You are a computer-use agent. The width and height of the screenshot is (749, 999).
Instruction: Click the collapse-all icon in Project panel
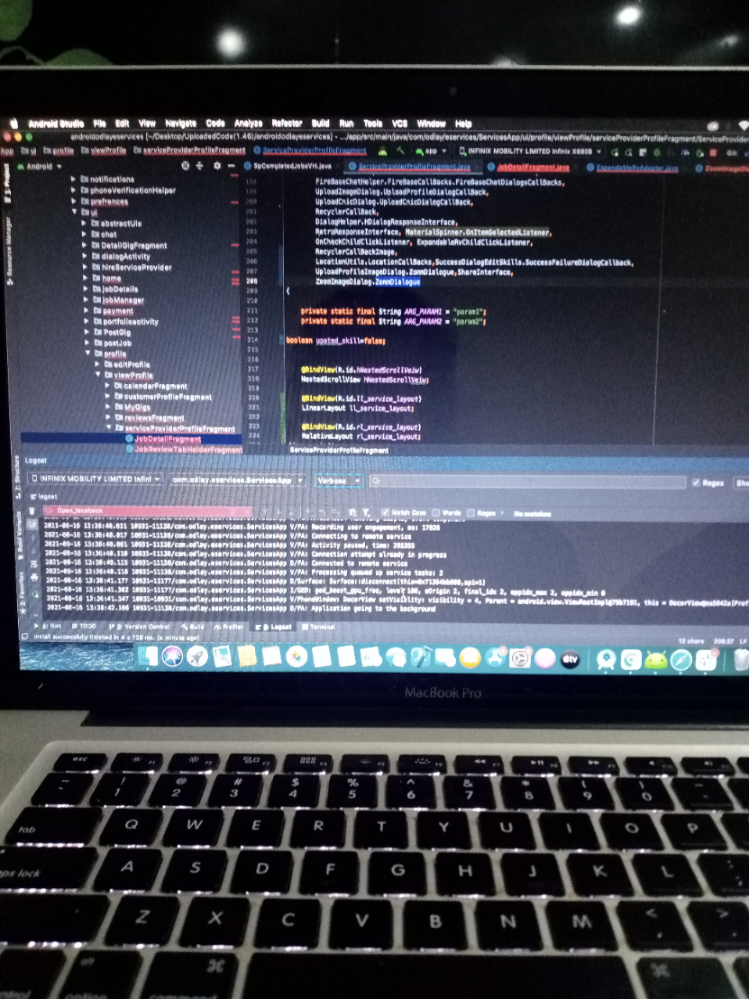pos(201,167)
